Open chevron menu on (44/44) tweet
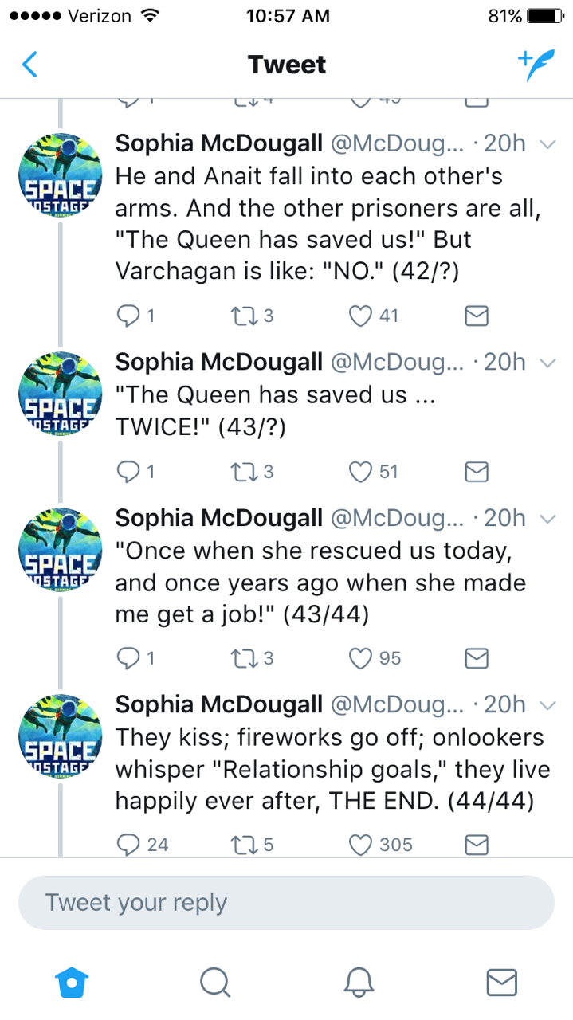Image resolution: width=573 pixels, height=1020 pixels. click(x=547, y=706)
